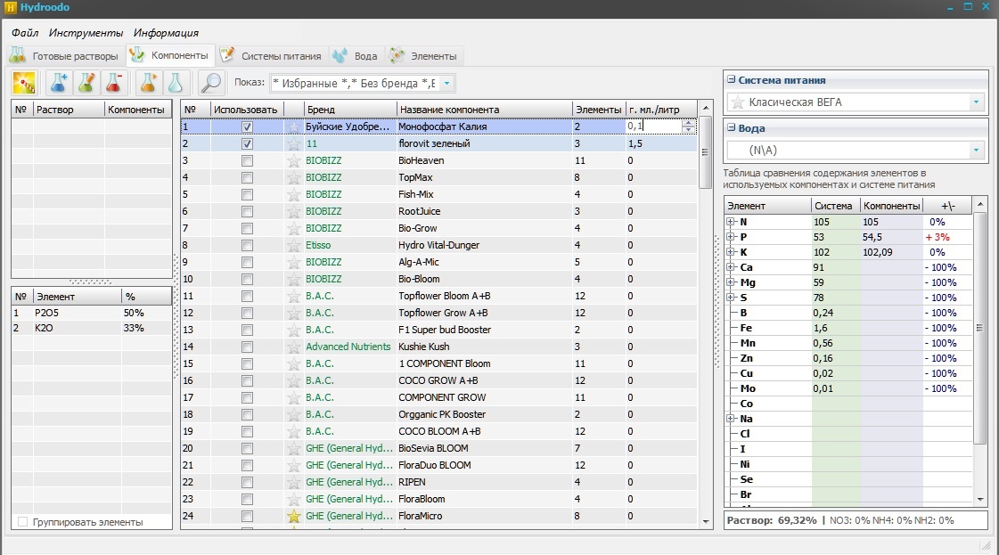The width and height of the screenshot is (999, 555).
Task: Click favorite star for BioSevia BLOOM row
Action: coord(293,448)
